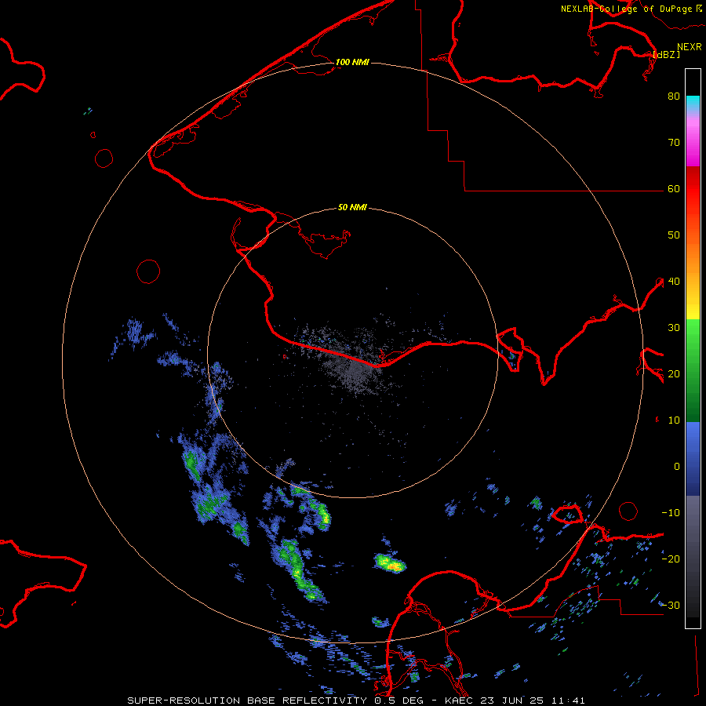Pick the green segment of the color bar
Screen dimensions: 706x706
tap(693, 370)
